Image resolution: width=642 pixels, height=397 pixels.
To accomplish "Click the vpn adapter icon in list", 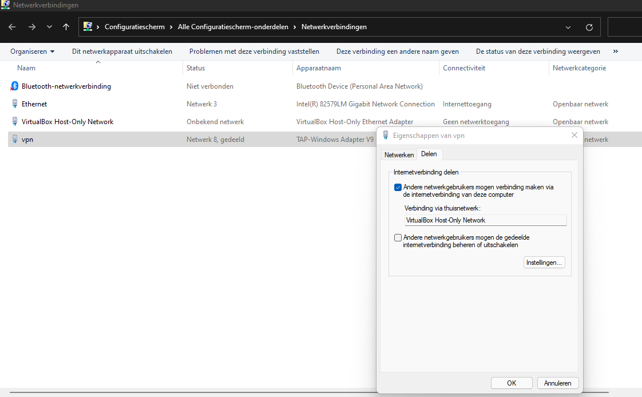I will click(x=15, y=139).
